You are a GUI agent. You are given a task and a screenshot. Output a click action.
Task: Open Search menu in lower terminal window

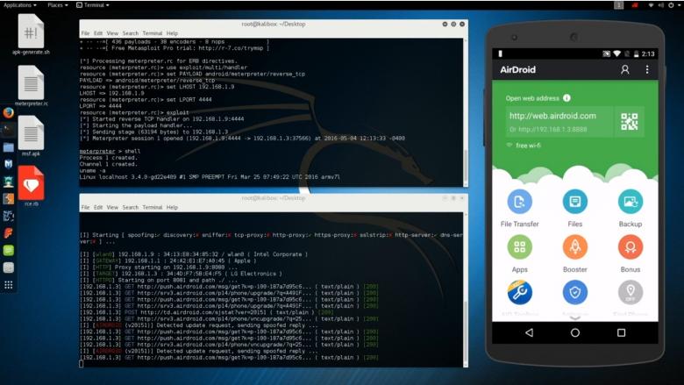click(130, 207)
